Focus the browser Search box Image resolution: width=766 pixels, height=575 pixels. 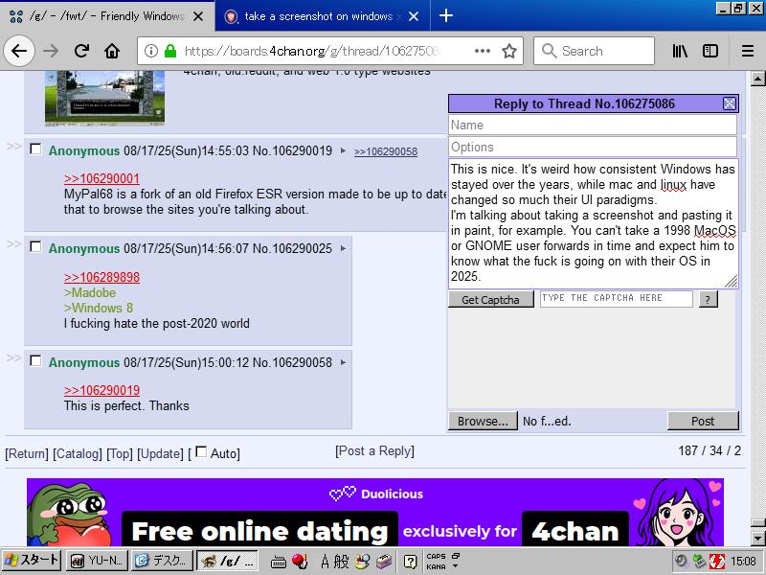click(594, 51)
